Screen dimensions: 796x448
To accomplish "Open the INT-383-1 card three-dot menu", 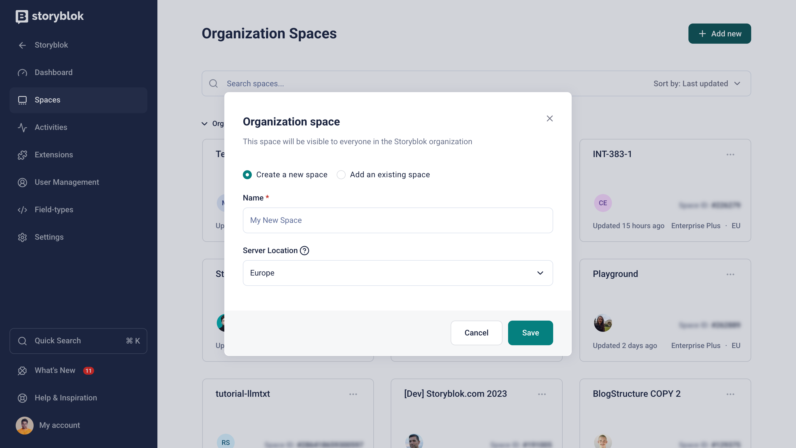I will pyautogui.click(x=730, y=155).
